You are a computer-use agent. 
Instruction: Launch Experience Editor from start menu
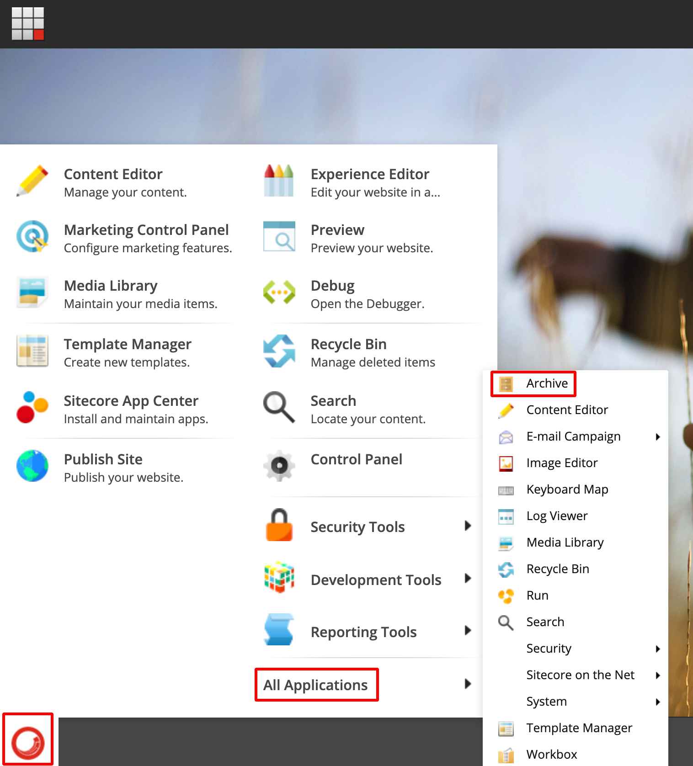click(x=370, y=174)
